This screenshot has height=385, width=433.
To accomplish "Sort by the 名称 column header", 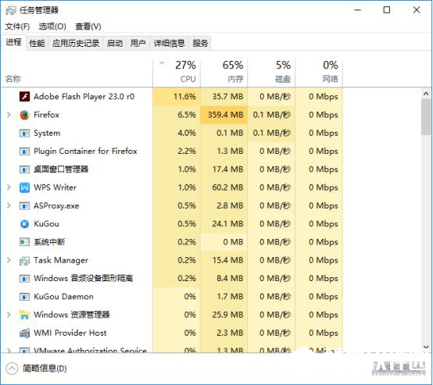I will (x=77, y=73).
